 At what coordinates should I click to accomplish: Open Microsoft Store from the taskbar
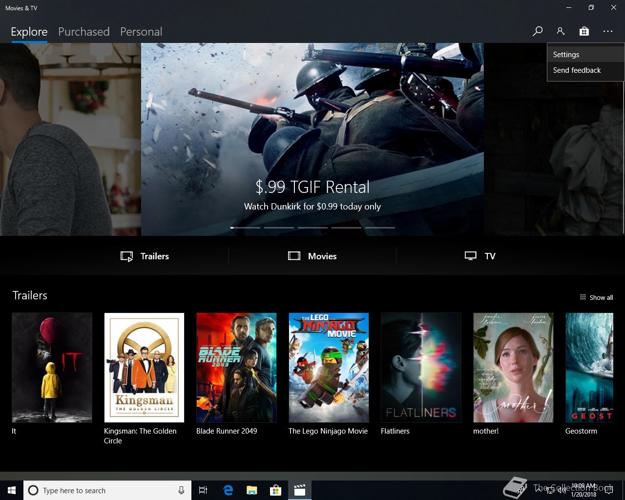coord(275,490)
